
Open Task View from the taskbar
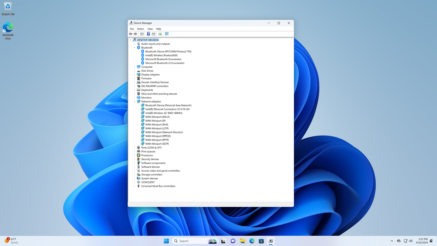(223, 241)
